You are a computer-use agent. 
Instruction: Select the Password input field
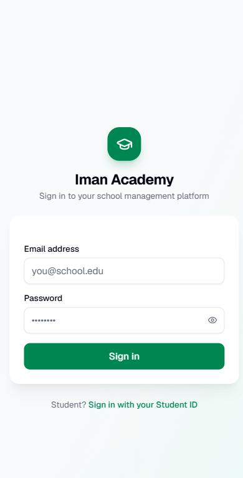tap(124, 320)
